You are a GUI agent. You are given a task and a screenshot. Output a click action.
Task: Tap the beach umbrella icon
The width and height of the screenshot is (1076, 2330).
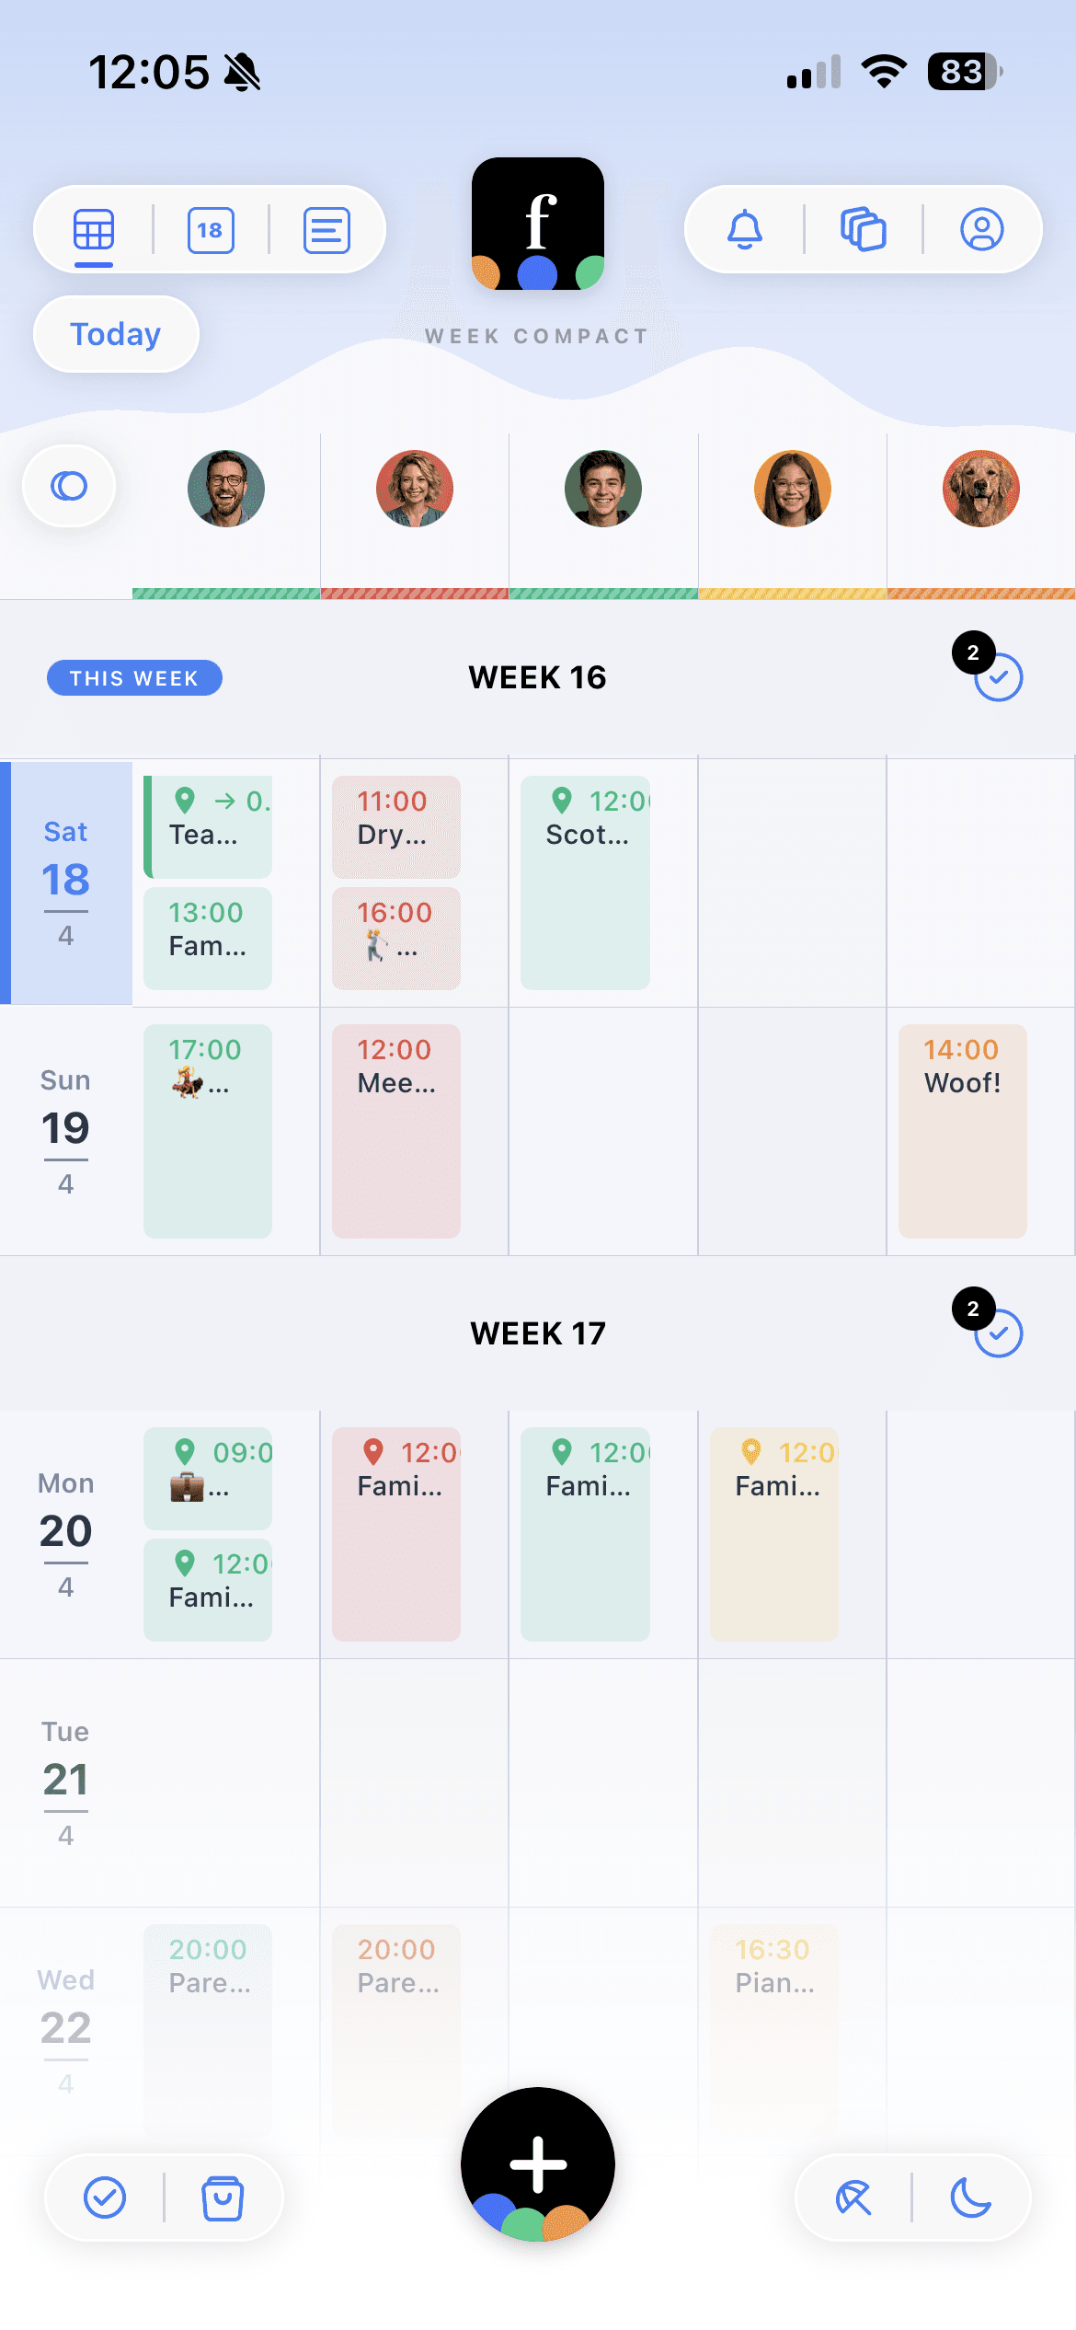[853, 2198]
